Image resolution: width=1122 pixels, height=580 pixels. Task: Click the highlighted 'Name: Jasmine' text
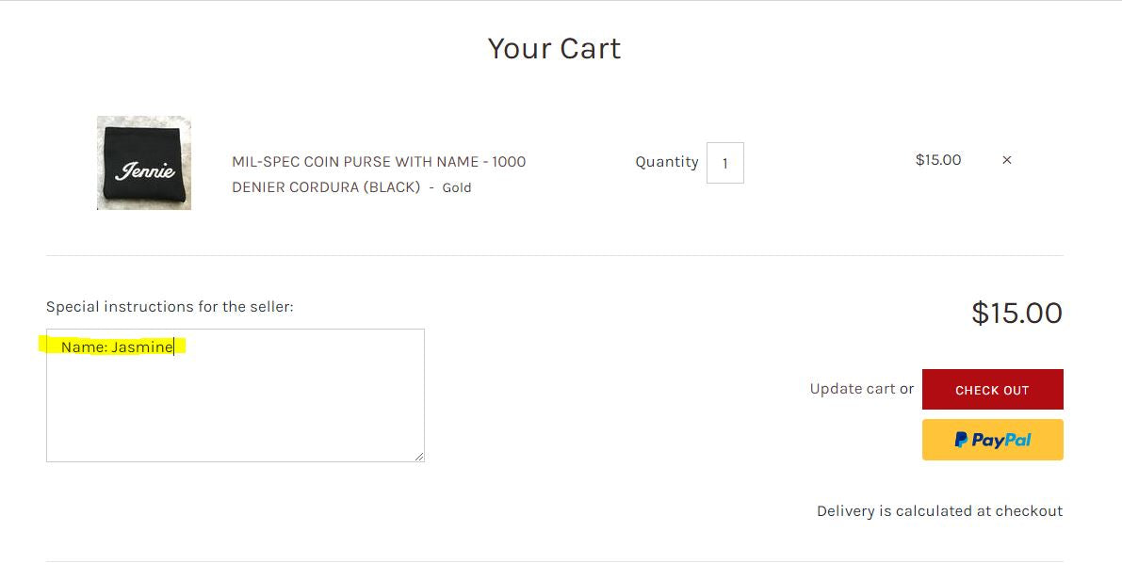[x=117, y=347]
